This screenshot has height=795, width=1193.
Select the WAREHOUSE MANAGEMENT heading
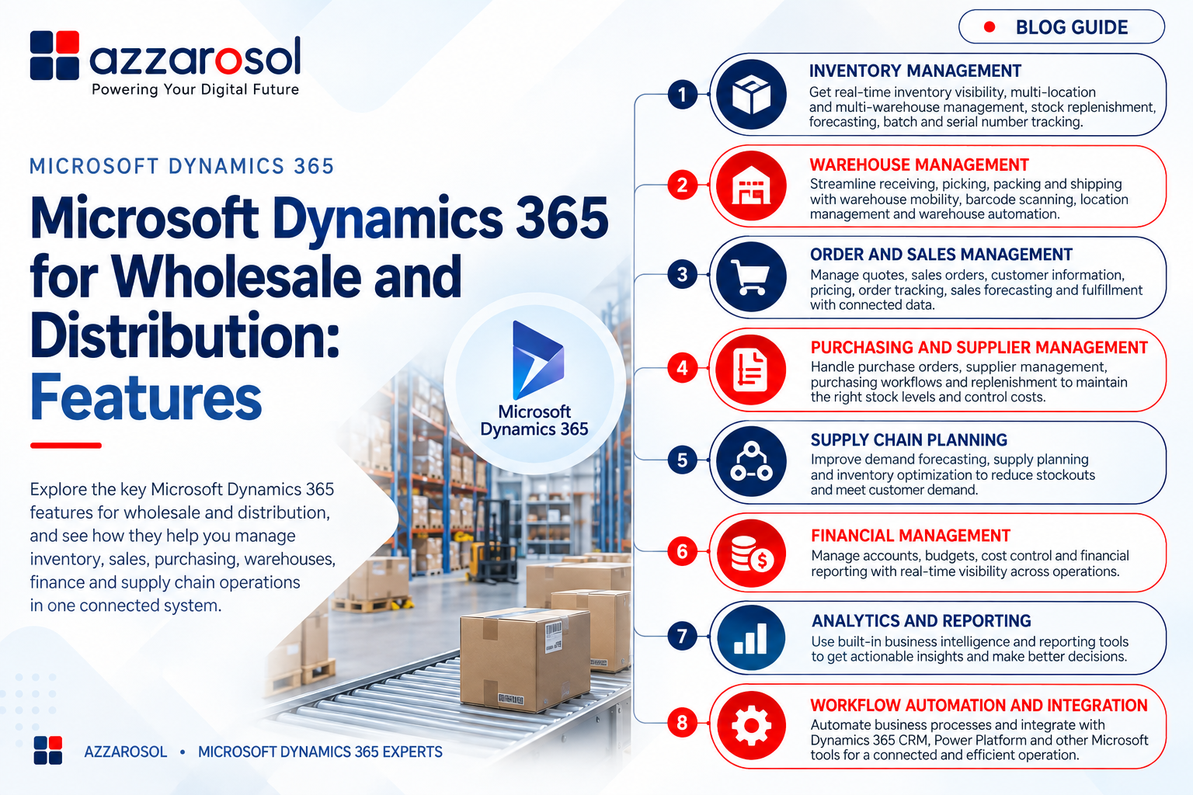920,165
